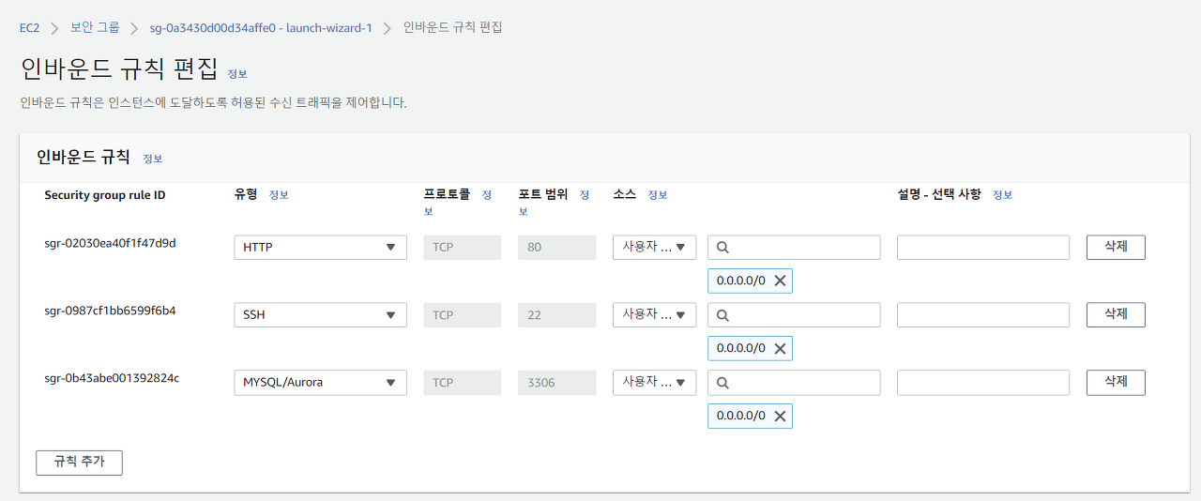Click the disabled port field showing 22
This screenshot has width=1201, height=501.
(557, 315)
